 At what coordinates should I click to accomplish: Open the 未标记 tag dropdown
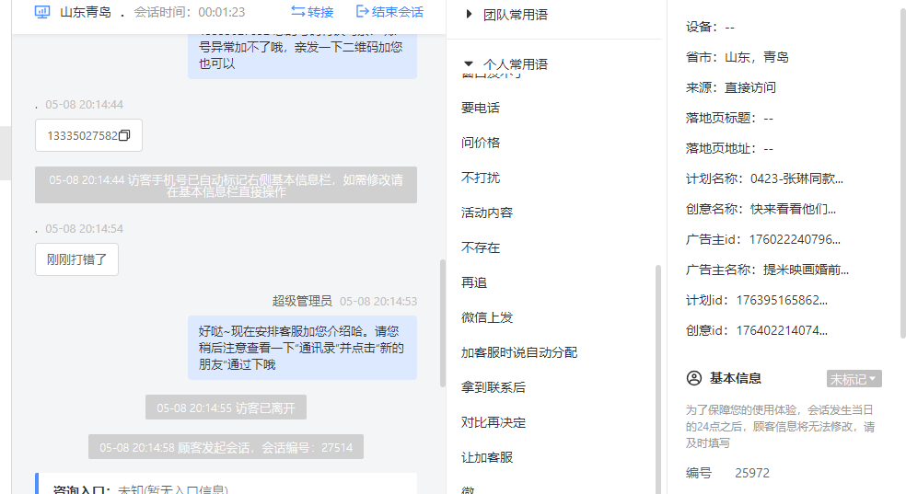click(854, 379)
